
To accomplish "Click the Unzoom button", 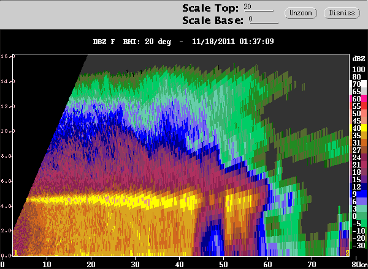I will point(301,13).
